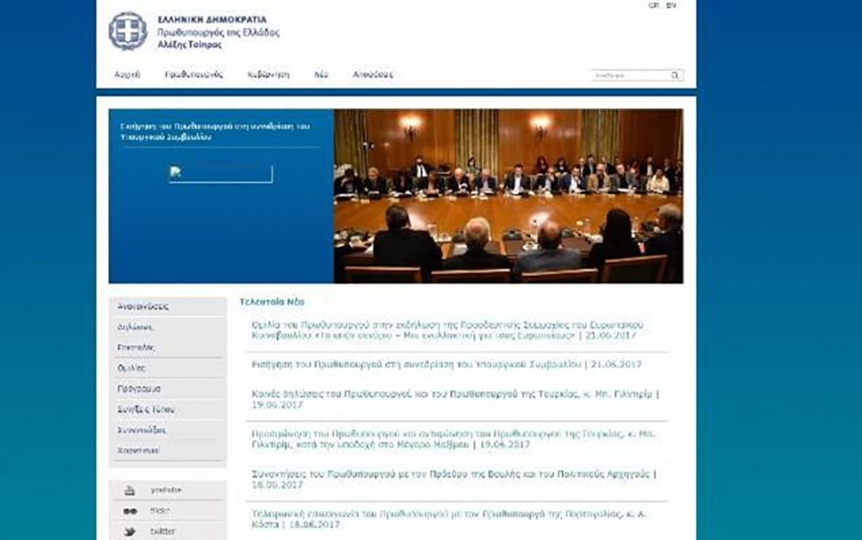Switch language to GR

click(654, 6)
